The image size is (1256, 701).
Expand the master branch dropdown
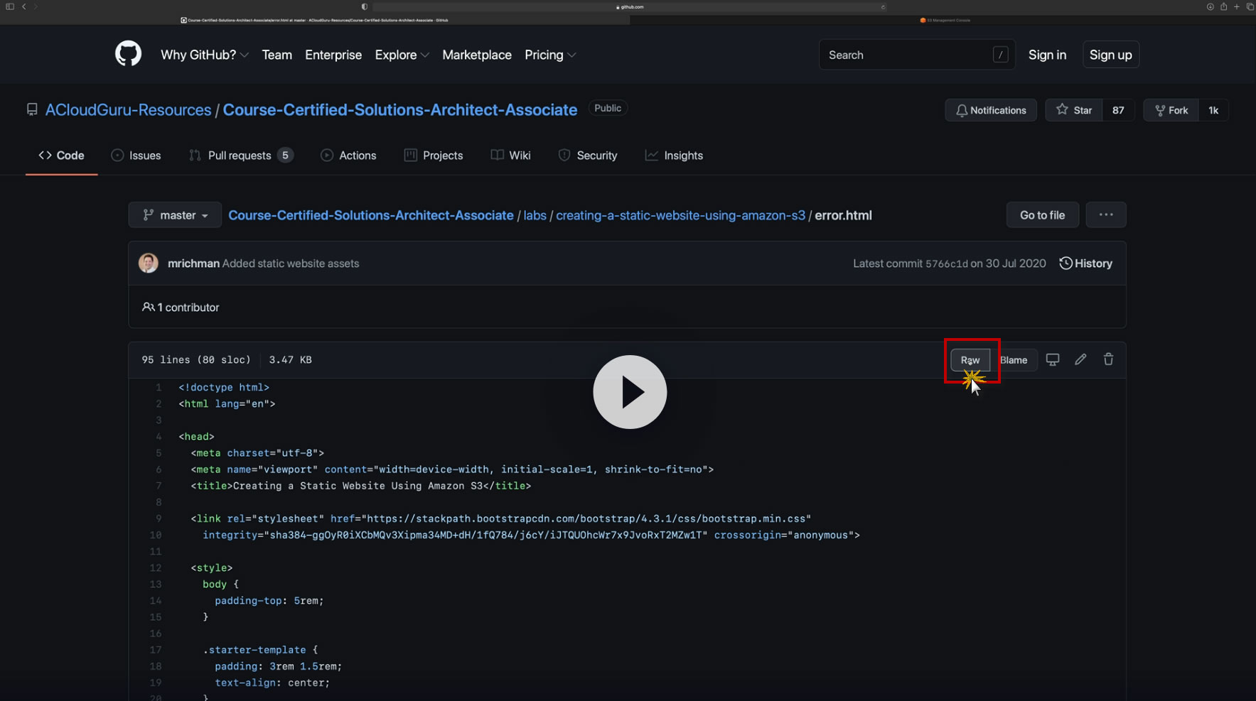pyautogui.click(x=176, y=215)
